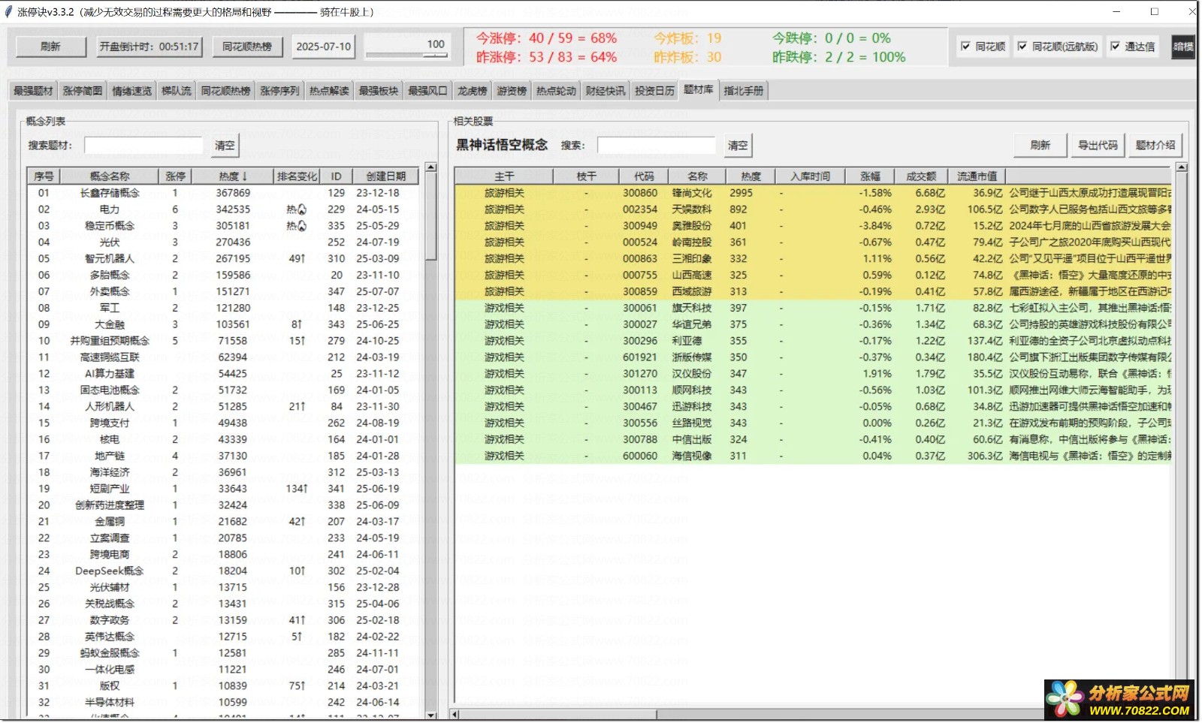Switch to dark mode with 暗模 button
1202x723 pixels.
pos(1183,47)
